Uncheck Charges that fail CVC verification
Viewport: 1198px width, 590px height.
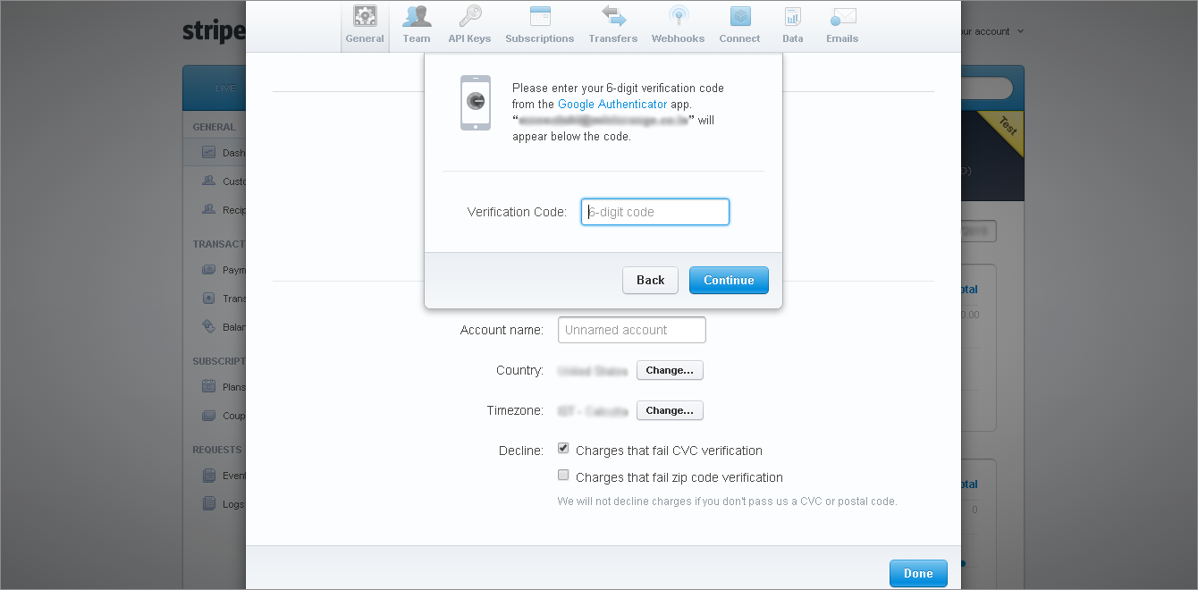[563, 449]
